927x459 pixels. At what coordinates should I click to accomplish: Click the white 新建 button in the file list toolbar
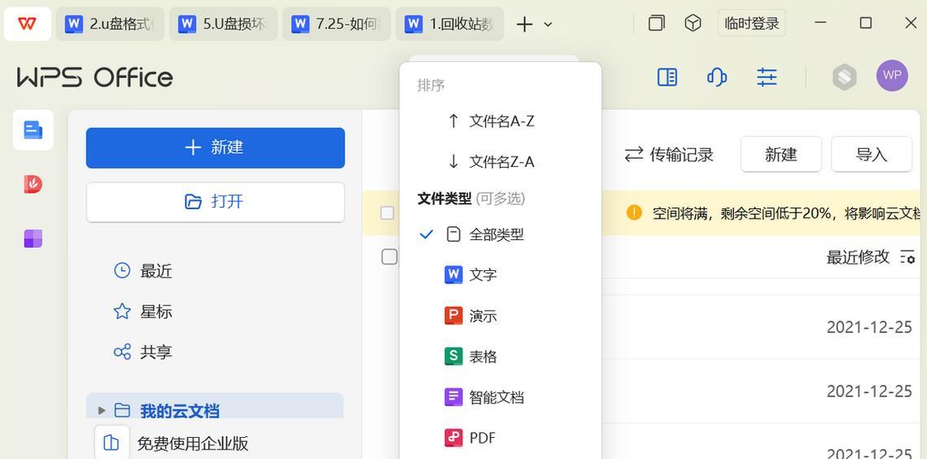click(781, 155)
